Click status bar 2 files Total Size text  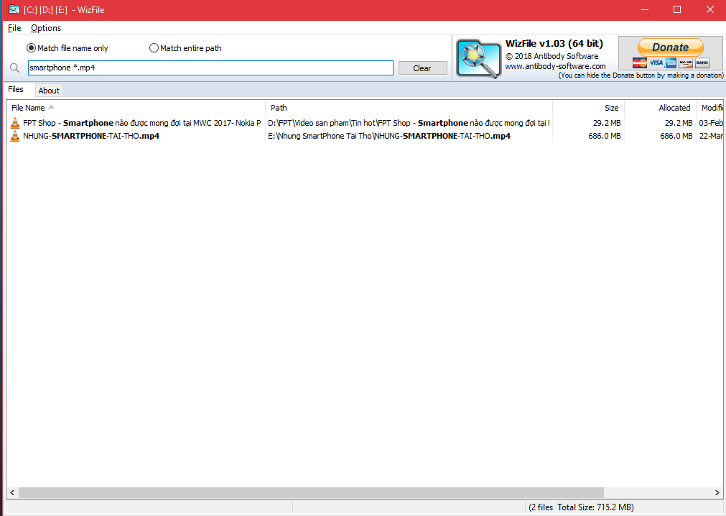[x=581, y=507]
